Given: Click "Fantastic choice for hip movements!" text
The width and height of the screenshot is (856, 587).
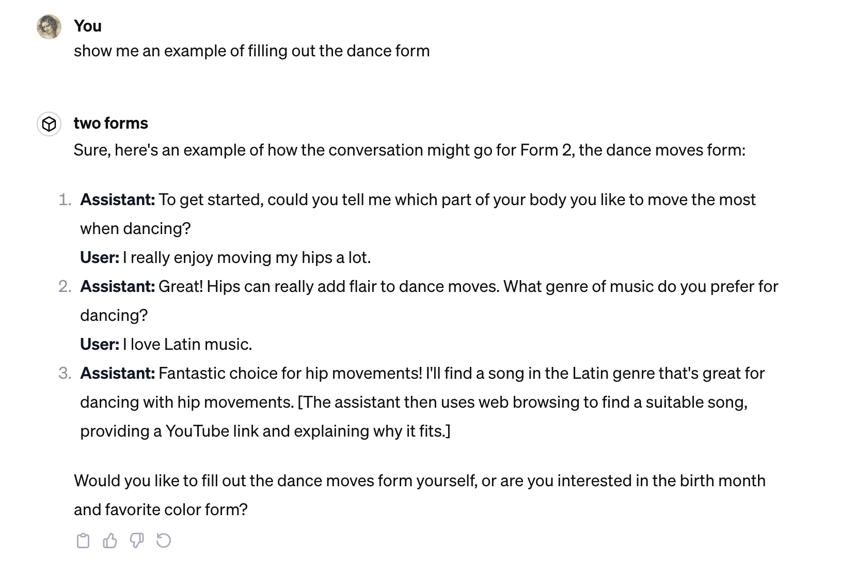Looking at the screenshot, I should point(290,373).
